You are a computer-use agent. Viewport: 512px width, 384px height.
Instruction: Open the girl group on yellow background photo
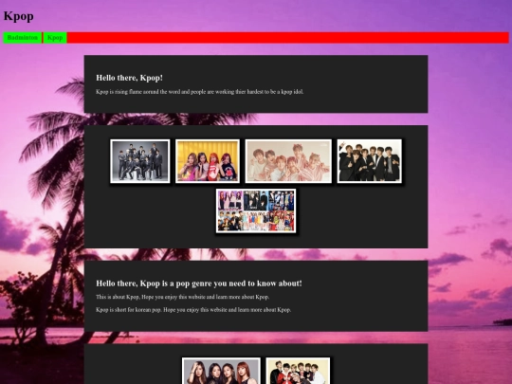click(208, 161)
